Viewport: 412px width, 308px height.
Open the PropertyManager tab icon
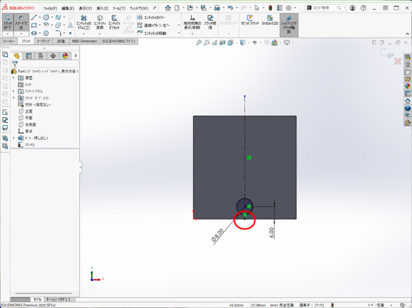click(x=29, y=56)
